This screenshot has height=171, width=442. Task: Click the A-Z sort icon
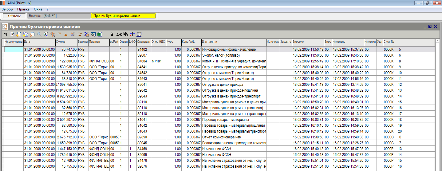[73, 34]
